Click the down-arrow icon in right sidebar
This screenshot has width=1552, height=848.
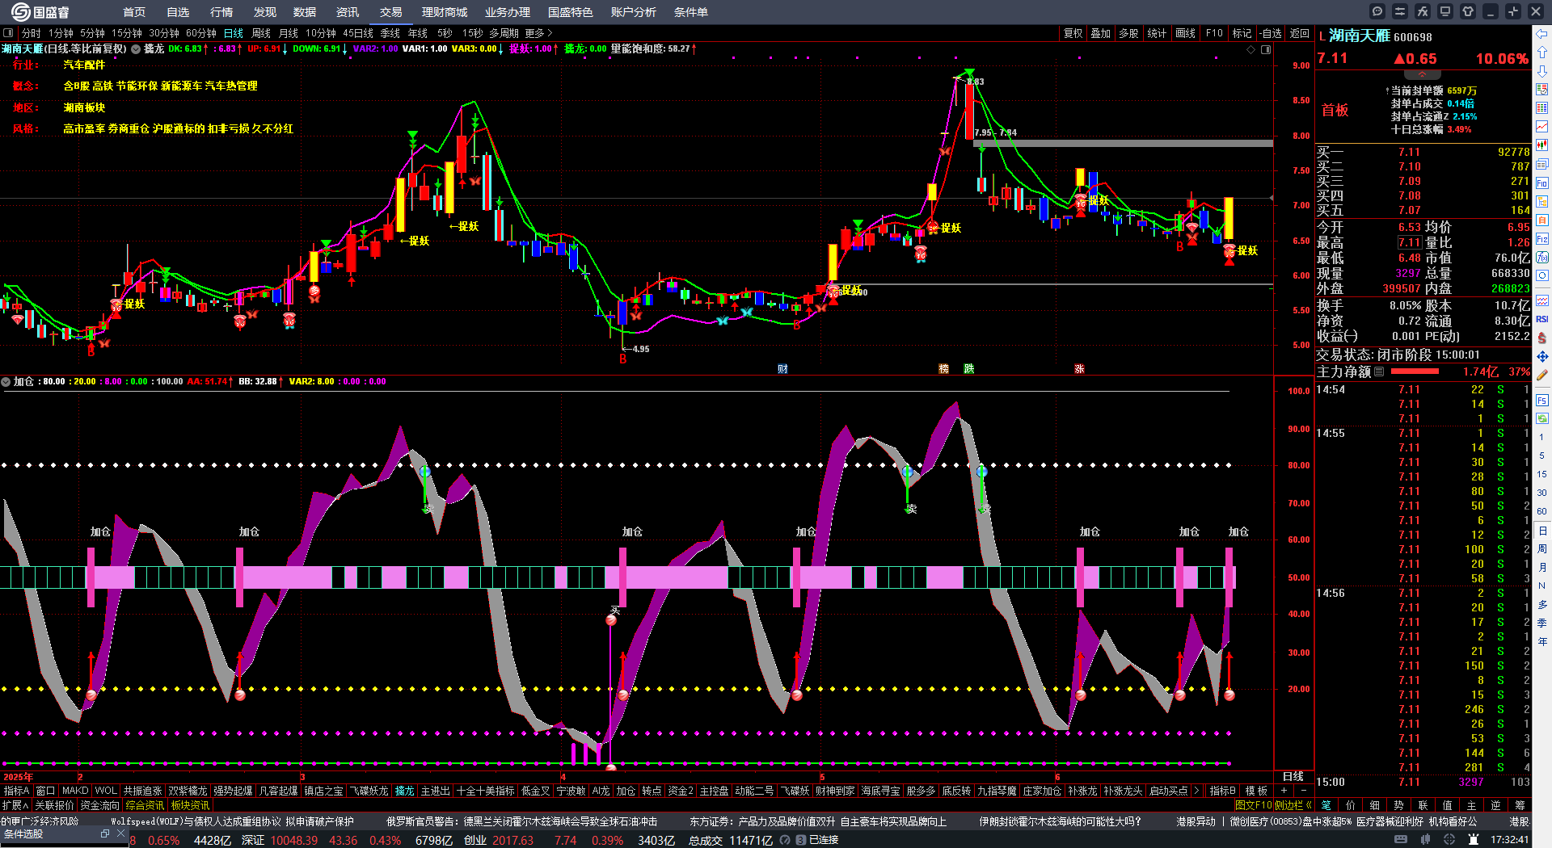(1542, 71)
